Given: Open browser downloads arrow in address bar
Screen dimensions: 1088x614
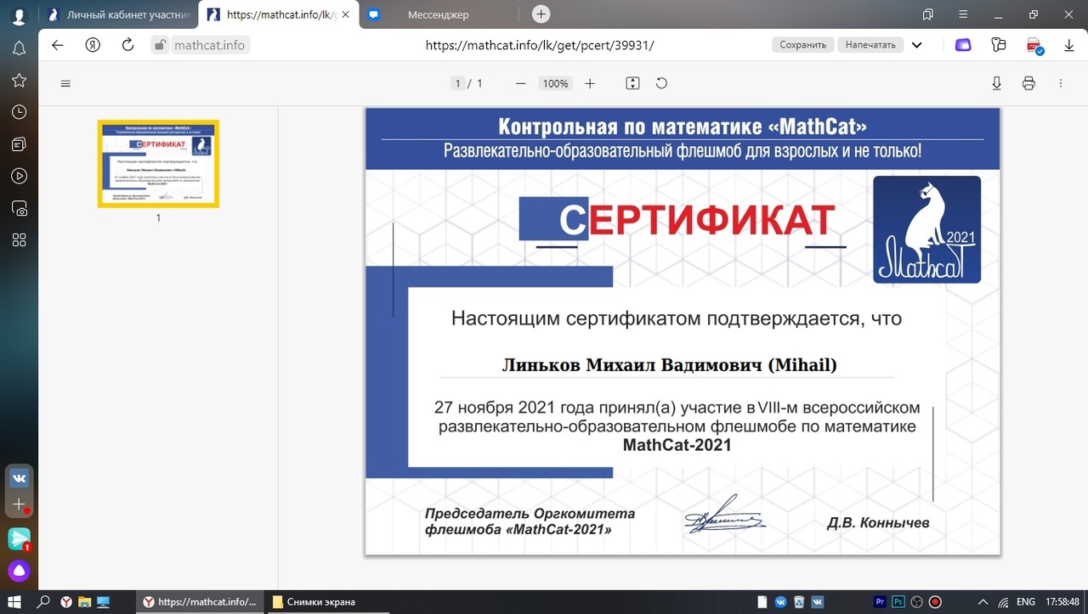Looking at the screenshot, I should pos(1069,45).
